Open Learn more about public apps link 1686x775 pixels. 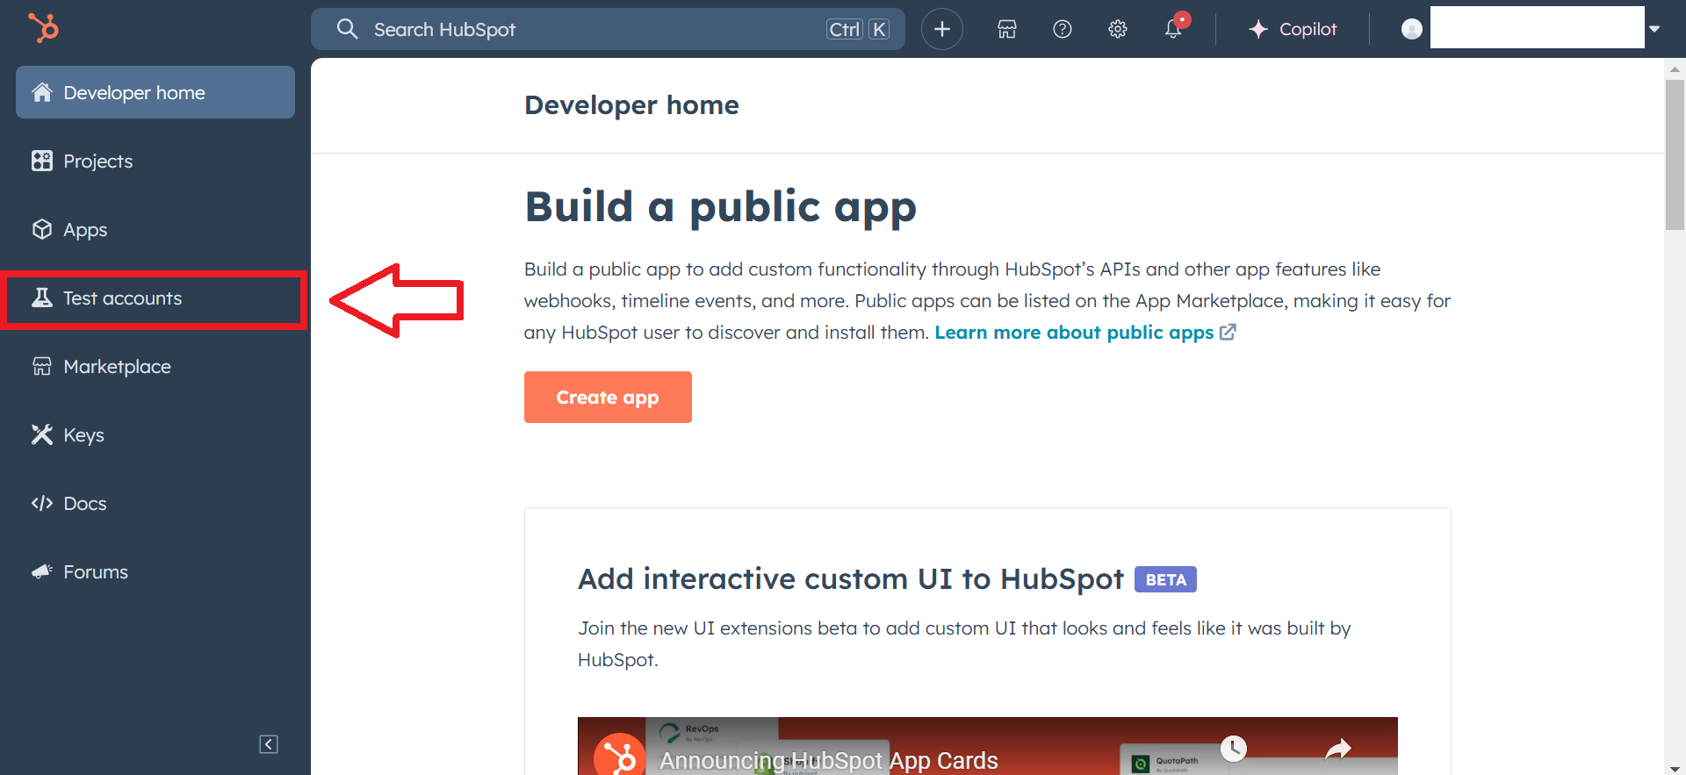1085,333
